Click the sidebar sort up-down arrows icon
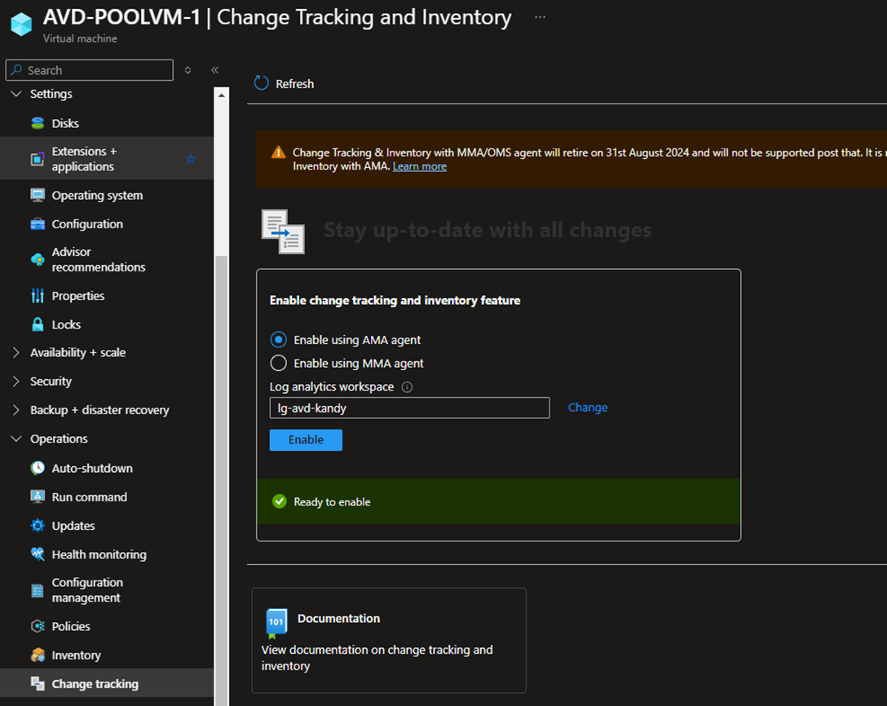 coord(188,70)
